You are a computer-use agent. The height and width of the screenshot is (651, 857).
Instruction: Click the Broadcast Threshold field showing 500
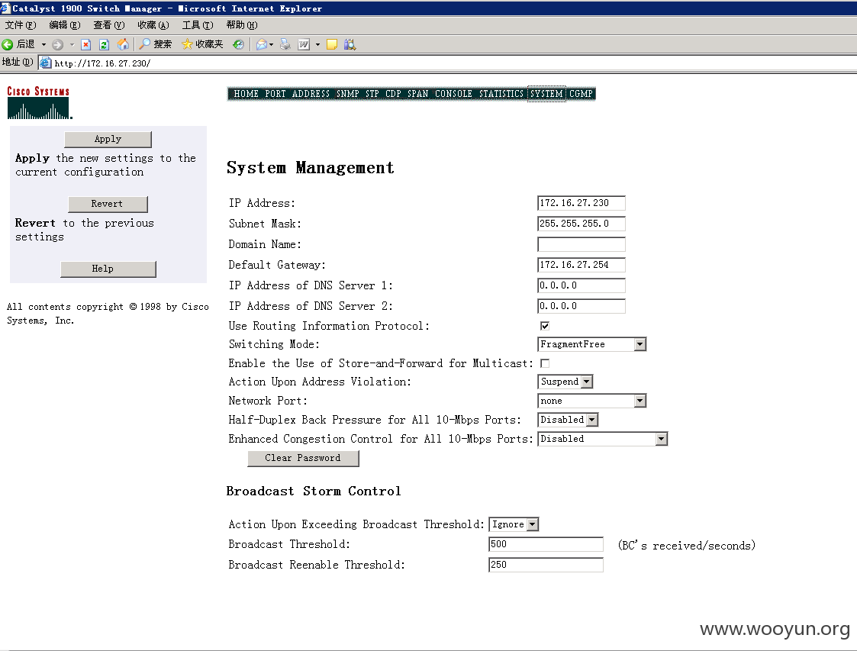click(546, 544)
